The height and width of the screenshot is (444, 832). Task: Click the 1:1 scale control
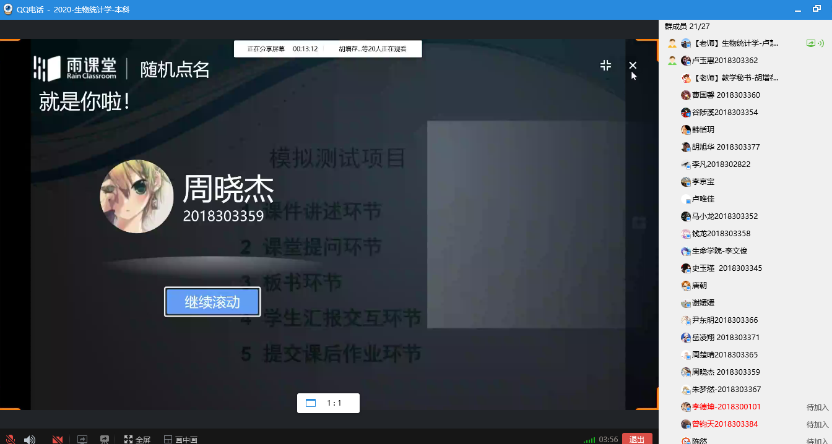pyautogui.click(x=328, y=403)
